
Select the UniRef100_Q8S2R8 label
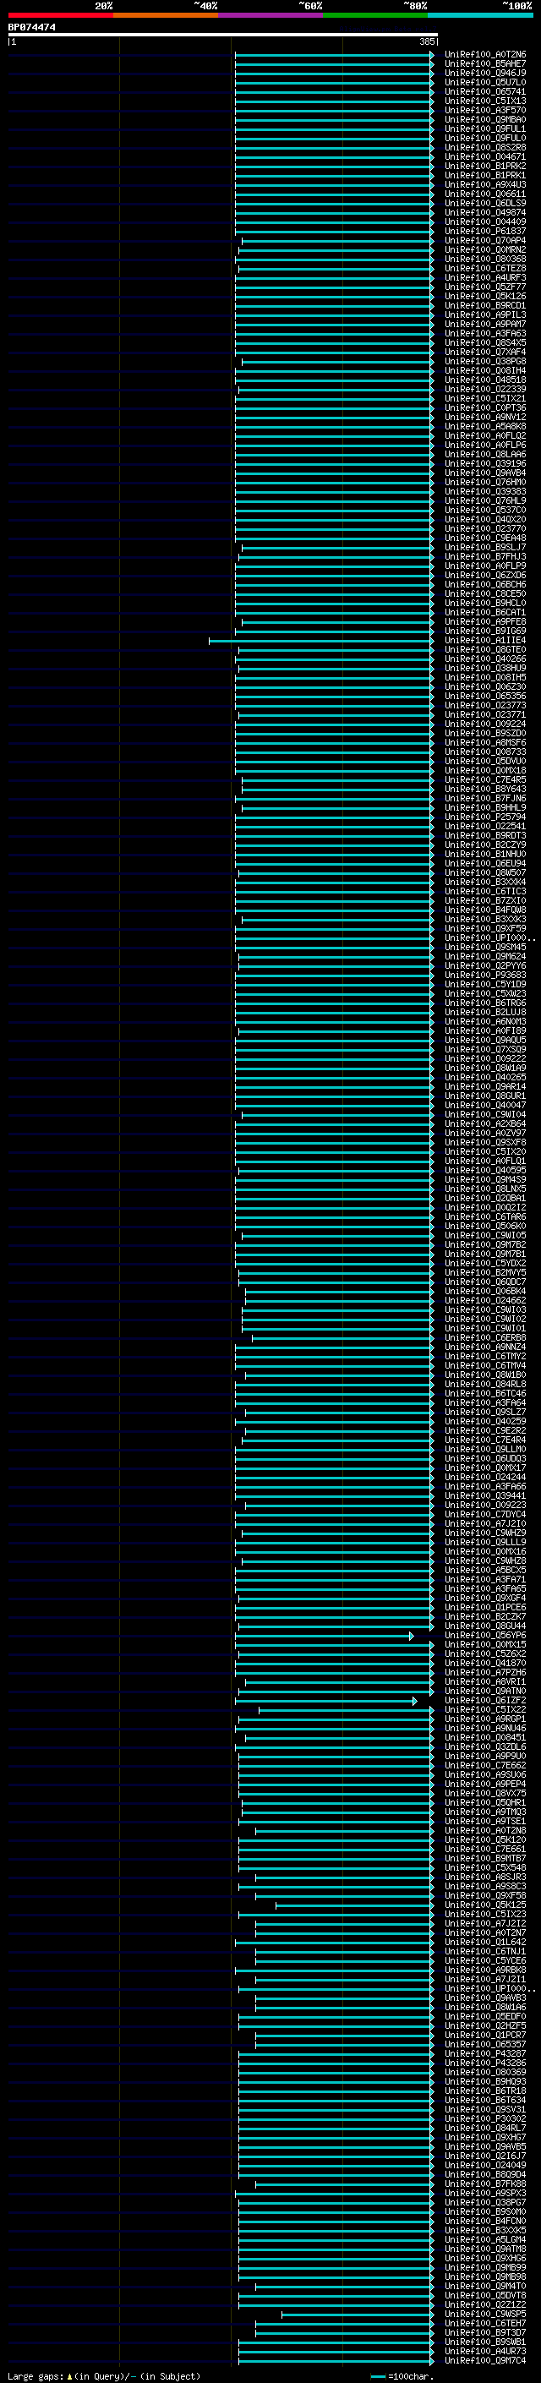coord(485,147)
